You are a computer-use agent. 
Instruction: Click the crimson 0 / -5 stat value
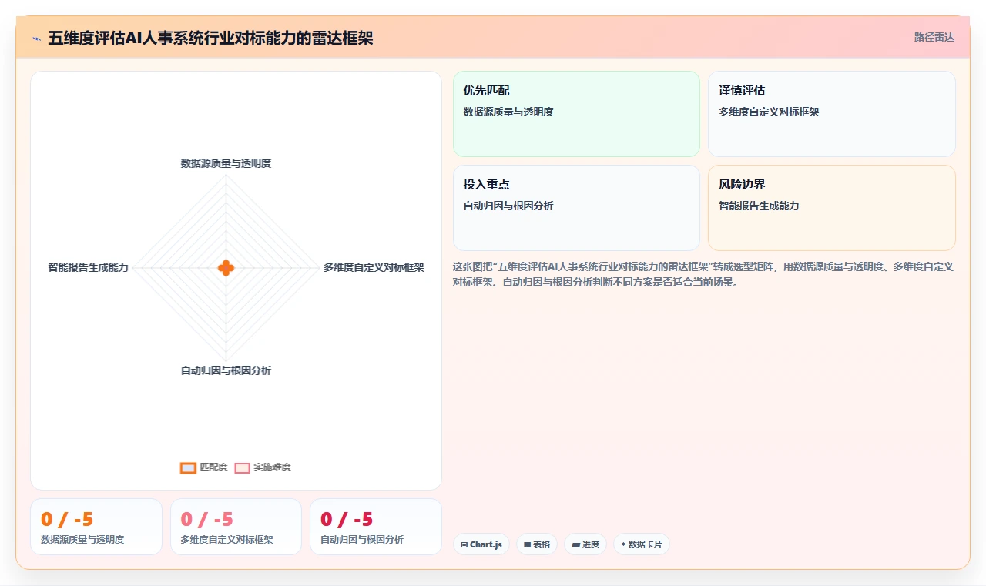tap(347, 519)
